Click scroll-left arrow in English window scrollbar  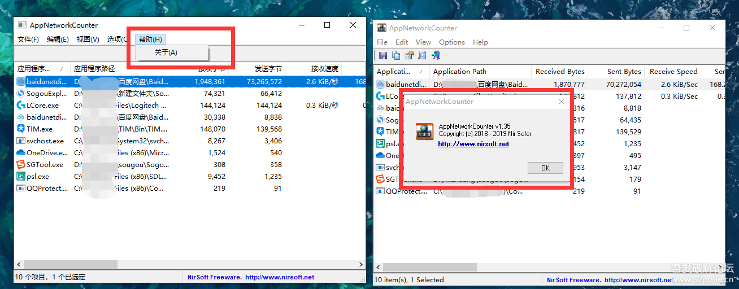[378, 267]
